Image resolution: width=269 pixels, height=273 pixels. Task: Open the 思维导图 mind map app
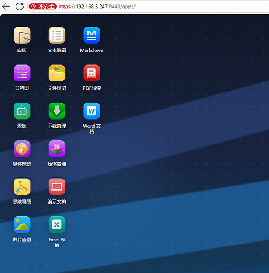pyautogui.click(x=22, y=187)
